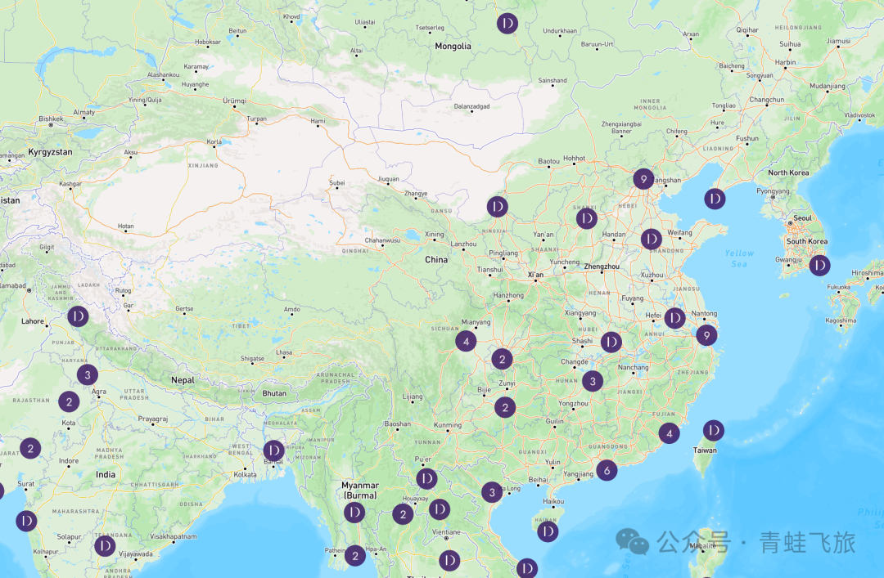
Task: Select the Hubei marker east of Shashi
Action: coord(611,342)
